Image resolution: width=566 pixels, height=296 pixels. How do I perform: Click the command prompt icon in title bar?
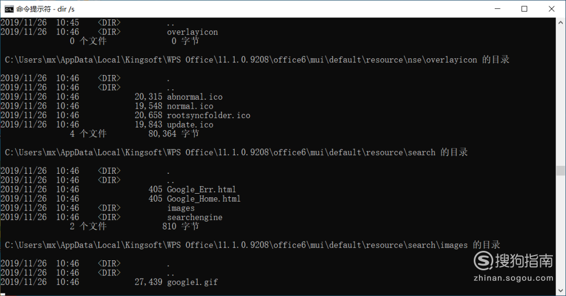[x=9, y=9]
